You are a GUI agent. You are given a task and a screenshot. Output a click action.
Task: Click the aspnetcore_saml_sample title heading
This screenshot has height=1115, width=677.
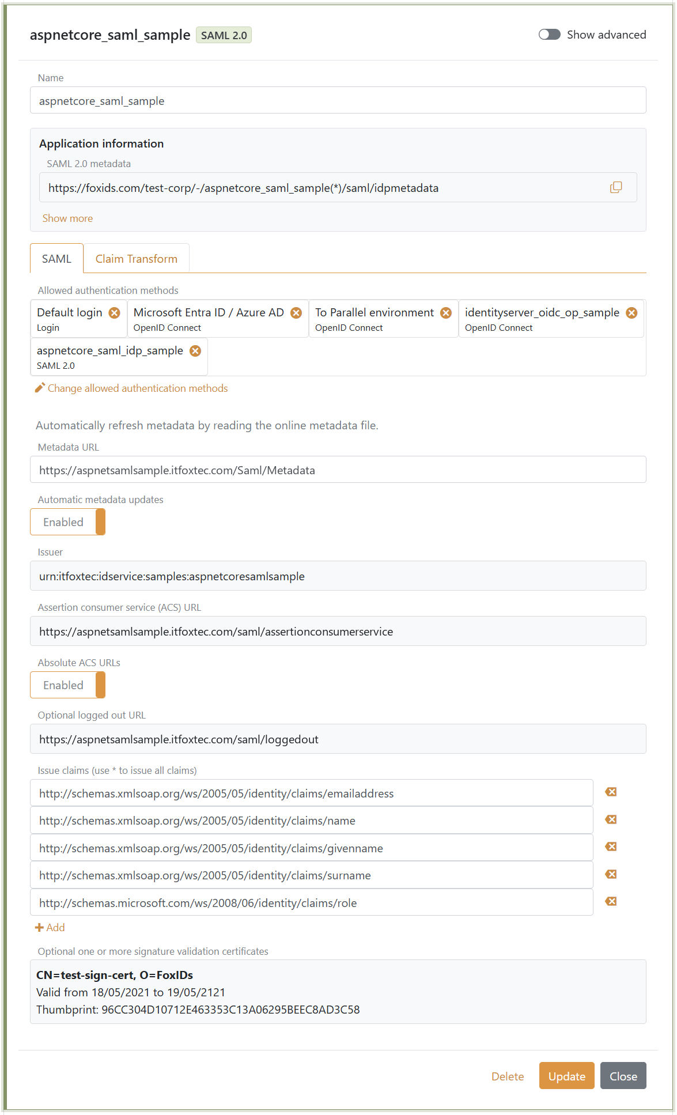click(110, 35)
